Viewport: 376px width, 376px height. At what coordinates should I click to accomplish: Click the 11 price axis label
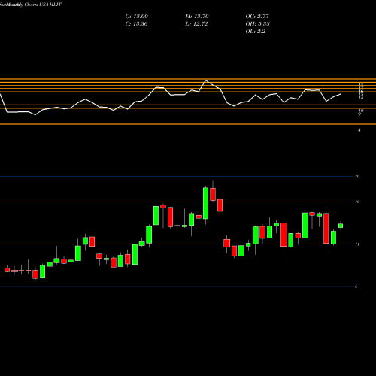pos(357,244)
